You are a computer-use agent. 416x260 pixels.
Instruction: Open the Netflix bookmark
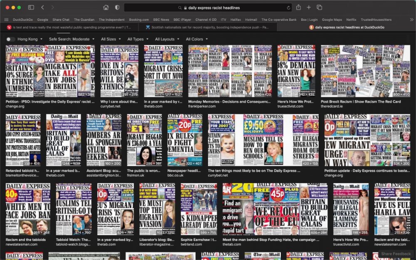[x=351, y=20]
